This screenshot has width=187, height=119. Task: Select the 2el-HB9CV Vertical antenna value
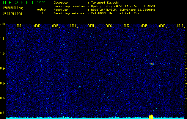(x=116, y=13)
